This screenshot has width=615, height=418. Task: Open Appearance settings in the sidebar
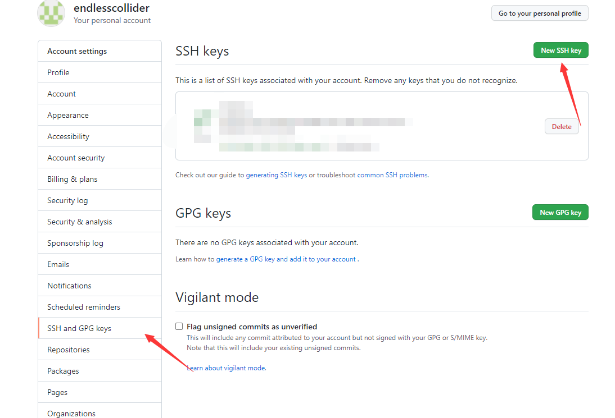coord(100,115)
